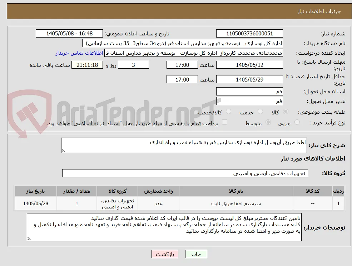Click the goods group cell in table row

[x=118, y=203]
